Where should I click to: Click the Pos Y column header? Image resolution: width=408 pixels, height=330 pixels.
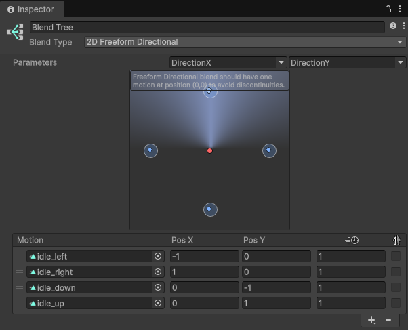click(x=254, y=240)
